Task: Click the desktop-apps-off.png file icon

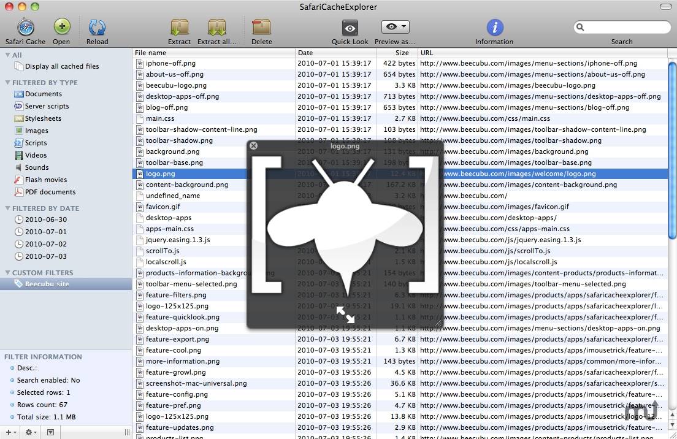Action: click(139, 96)
